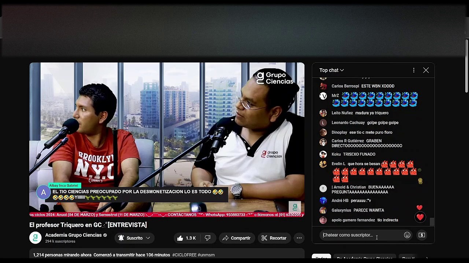Like the video with 1.3 K likes
This screenshot has width=469, height=263.
(186, 238)
